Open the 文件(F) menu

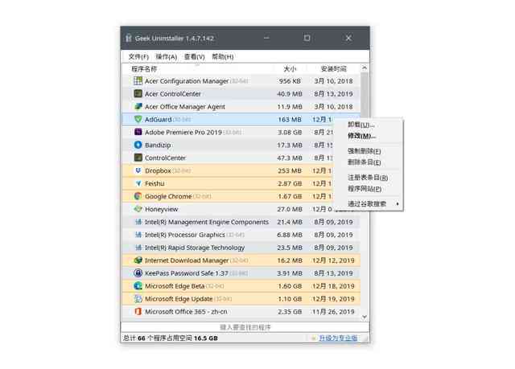pyautogui.click(x=138, y=57)
